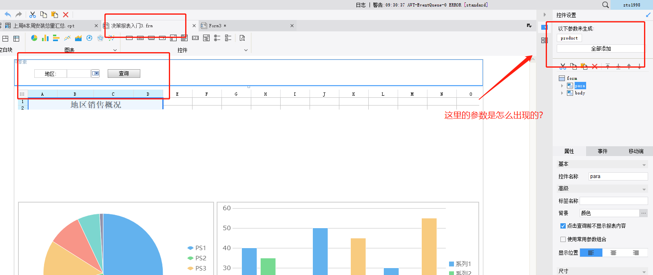This screenshot has height=275, width=653.
Task: Toggle 点击查询前不显示报表内容 checkbox
Action: 563,226
